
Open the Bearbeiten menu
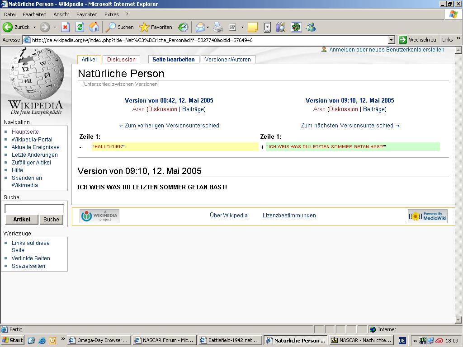tap(34, 14)
